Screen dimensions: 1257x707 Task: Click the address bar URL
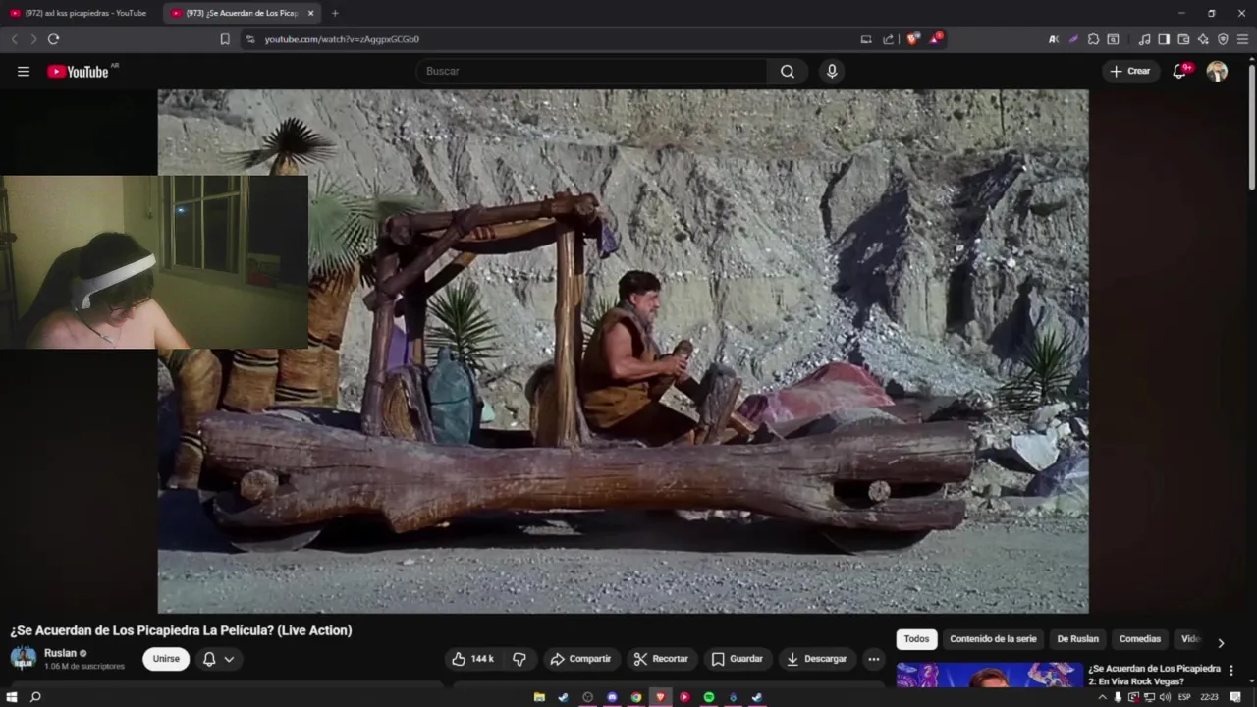(342, 39)
